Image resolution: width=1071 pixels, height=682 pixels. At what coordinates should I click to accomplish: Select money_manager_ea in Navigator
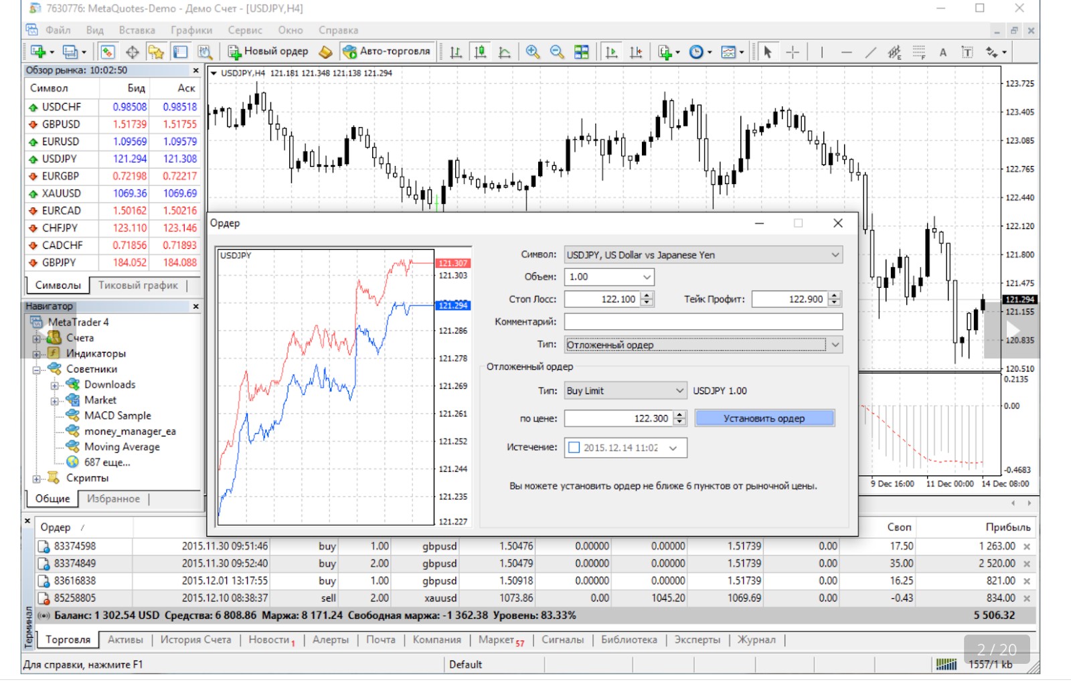click(x=130, y=432)
